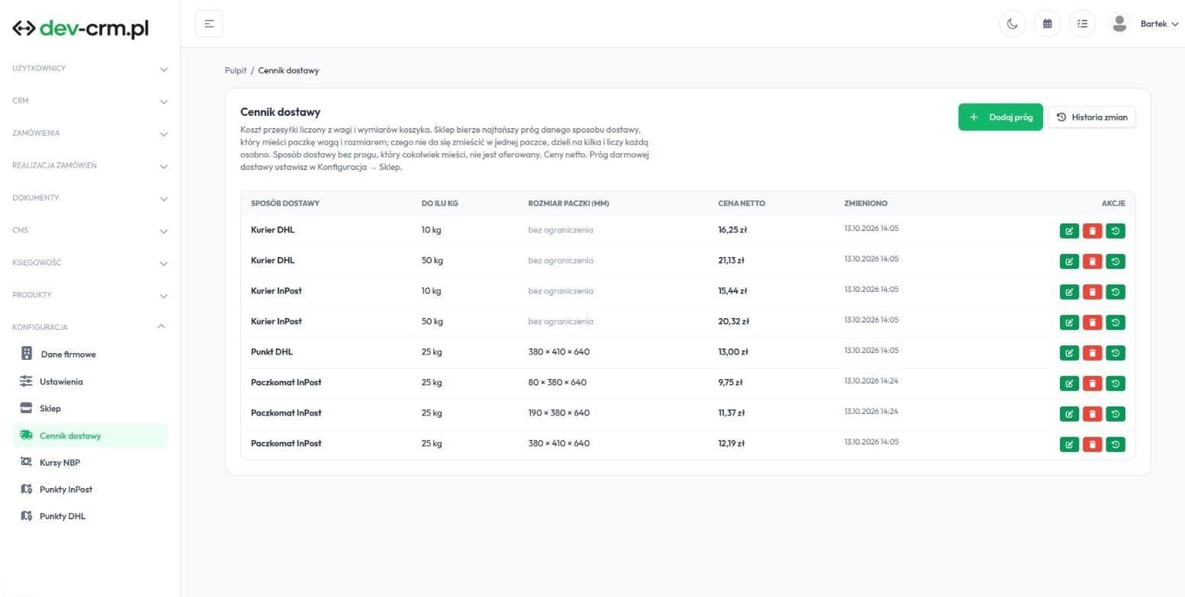Open Historia zmian button
The image size is (1185, 597).
[1092, 117]
